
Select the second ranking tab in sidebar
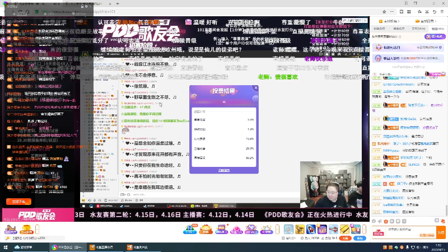(x=399, y=29)
